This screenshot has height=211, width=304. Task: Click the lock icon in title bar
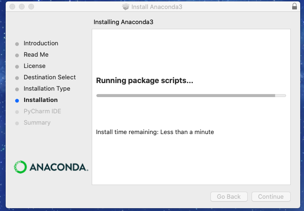pyautogui.click(x=294, y=6)
